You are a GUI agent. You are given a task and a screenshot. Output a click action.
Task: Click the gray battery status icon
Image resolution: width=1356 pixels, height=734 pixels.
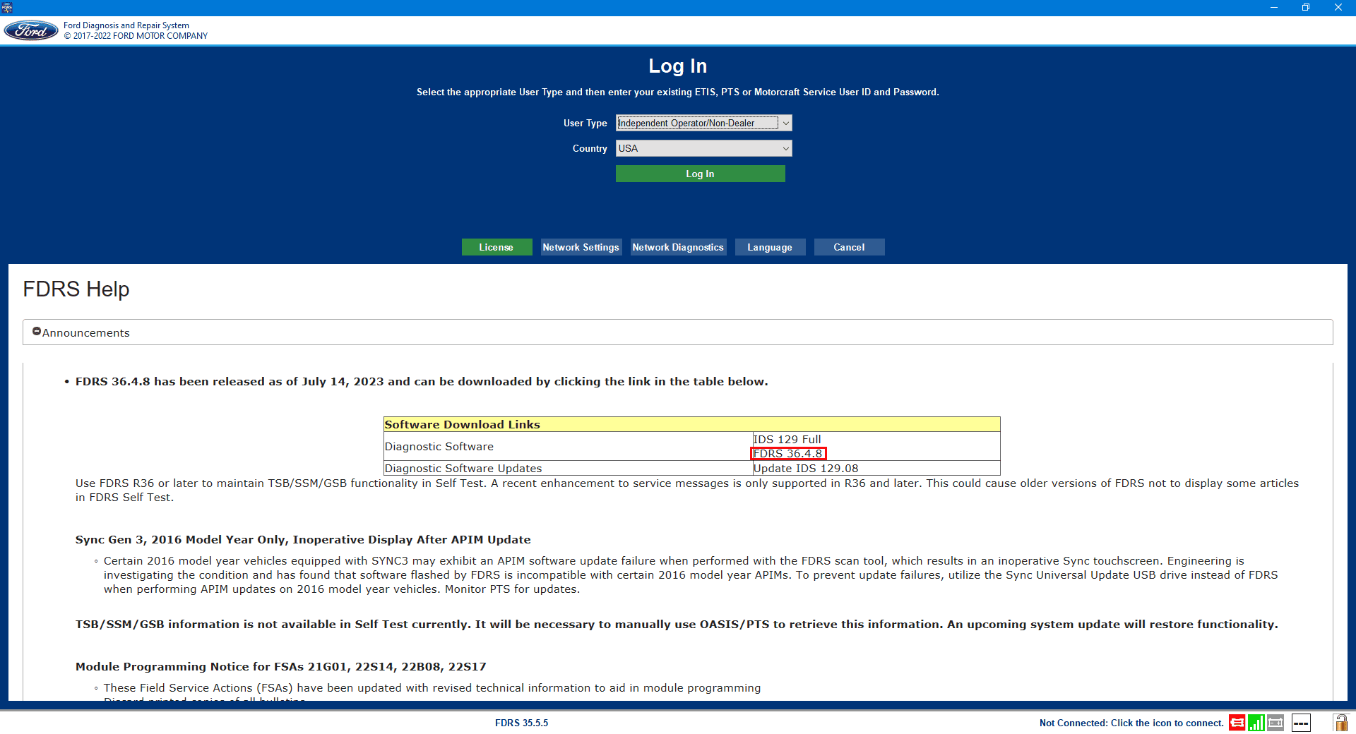click(1275, 723)
